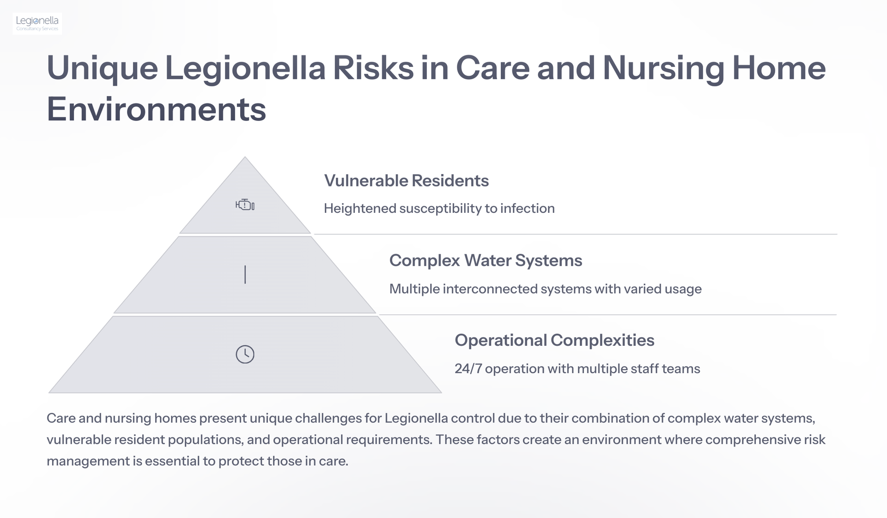Click 'Heightened susceptibility to infection' text
Screen dimensions: 887x518
click(x=439, y=208)
